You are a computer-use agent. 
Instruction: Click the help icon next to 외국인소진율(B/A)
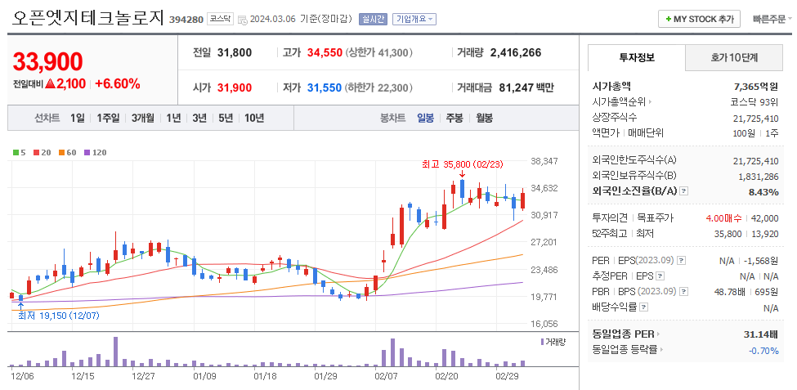[x=684, y=191]
